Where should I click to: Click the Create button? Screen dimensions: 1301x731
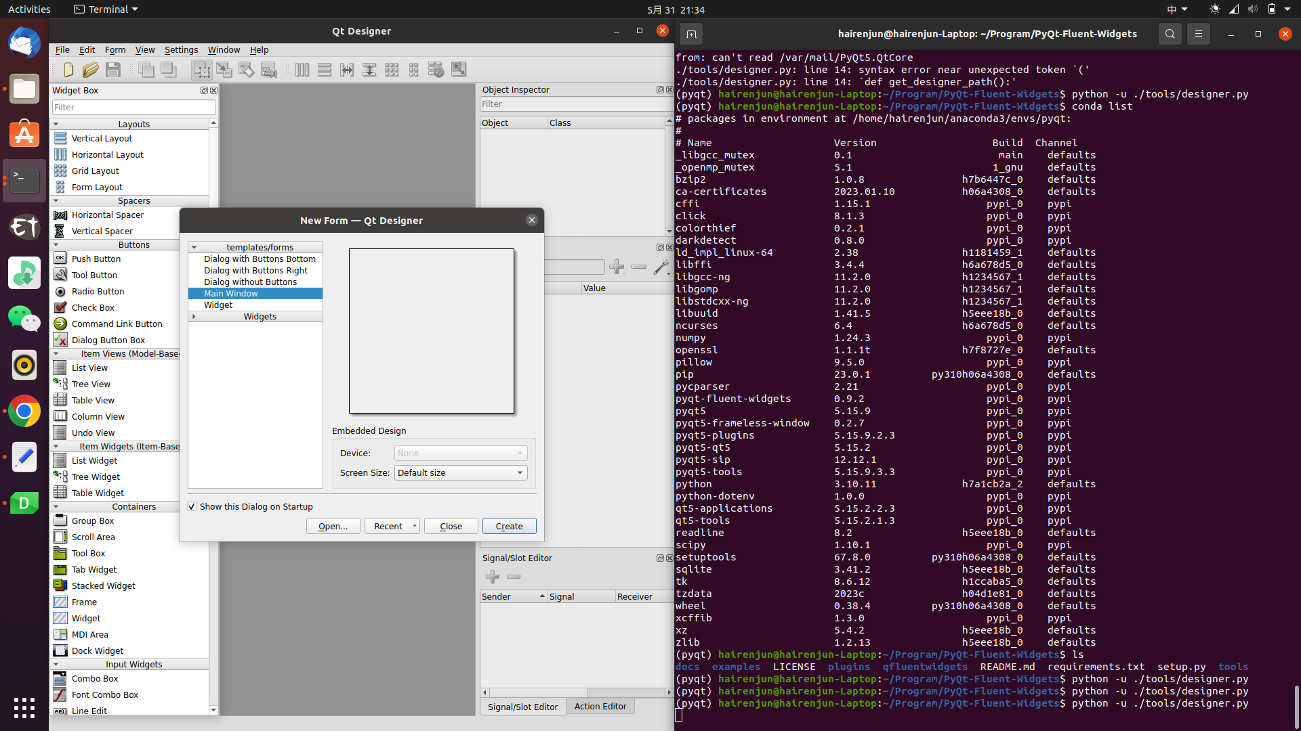click(x=509, y=526)
